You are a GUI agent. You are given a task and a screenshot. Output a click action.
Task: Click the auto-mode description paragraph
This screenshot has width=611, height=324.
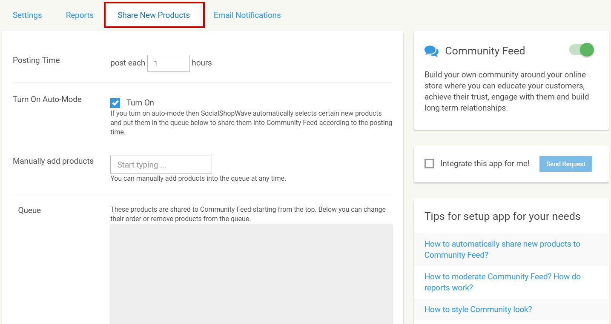[x=251, y=123]
